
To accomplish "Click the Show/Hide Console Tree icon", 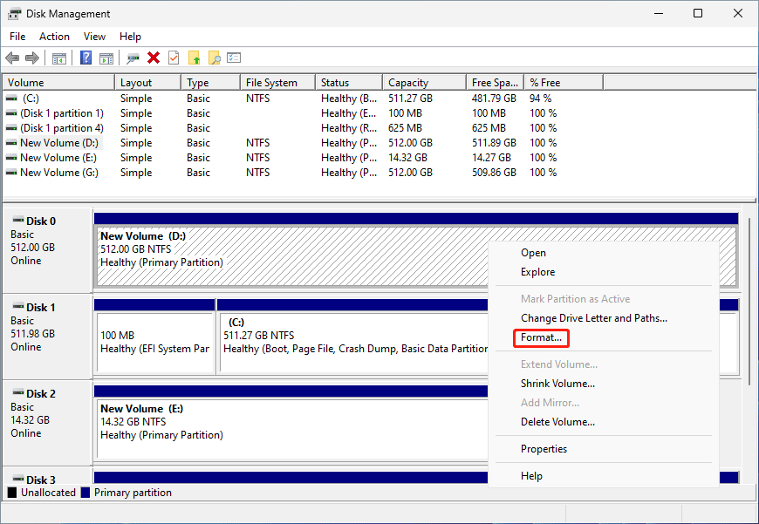I will (x=59, y=58).
